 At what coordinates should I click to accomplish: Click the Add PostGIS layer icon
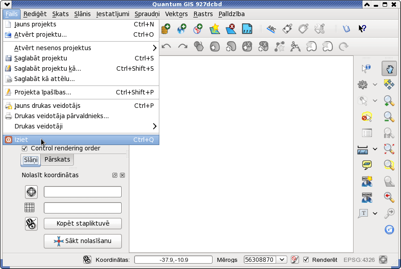coord(166,29)
